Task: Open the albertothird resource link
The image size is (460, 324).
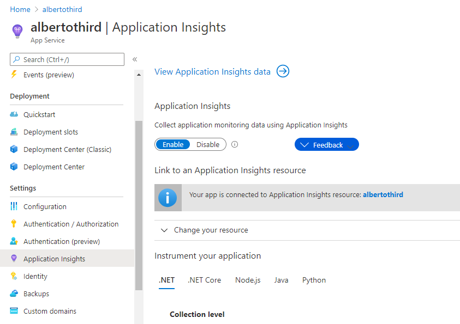Action: (x=383, y=194)
